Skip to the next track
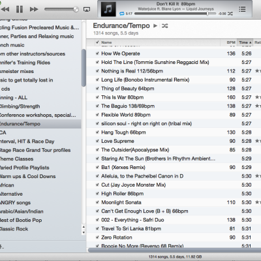261x261 pixels. point(34,9)
